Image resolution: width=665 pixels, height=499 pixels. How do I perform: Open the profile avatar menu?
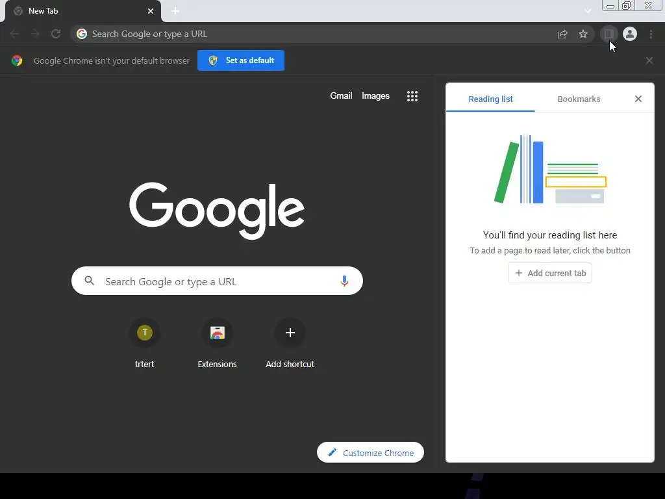[630, 34]
